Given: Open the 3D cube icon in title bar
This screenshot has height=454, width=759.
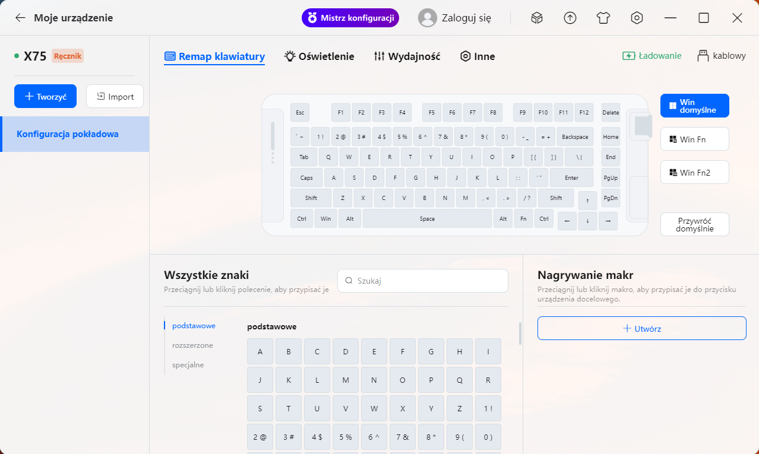Looking at the screenshot, I should click(x=537, y=18).
